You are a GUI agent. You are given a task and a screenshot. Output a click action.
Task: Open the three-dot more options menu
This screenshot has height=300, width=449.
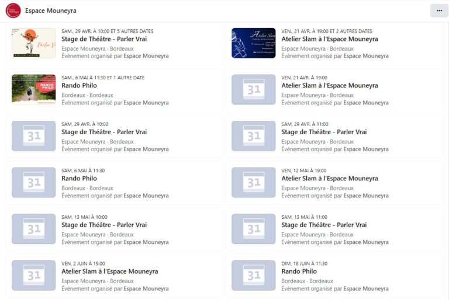click(x=439, y=11)
